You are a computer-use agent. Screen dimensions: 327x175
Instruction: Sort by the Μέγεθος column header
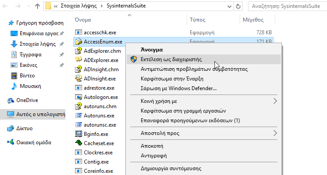pyautogui.click(x=253, y=20)
